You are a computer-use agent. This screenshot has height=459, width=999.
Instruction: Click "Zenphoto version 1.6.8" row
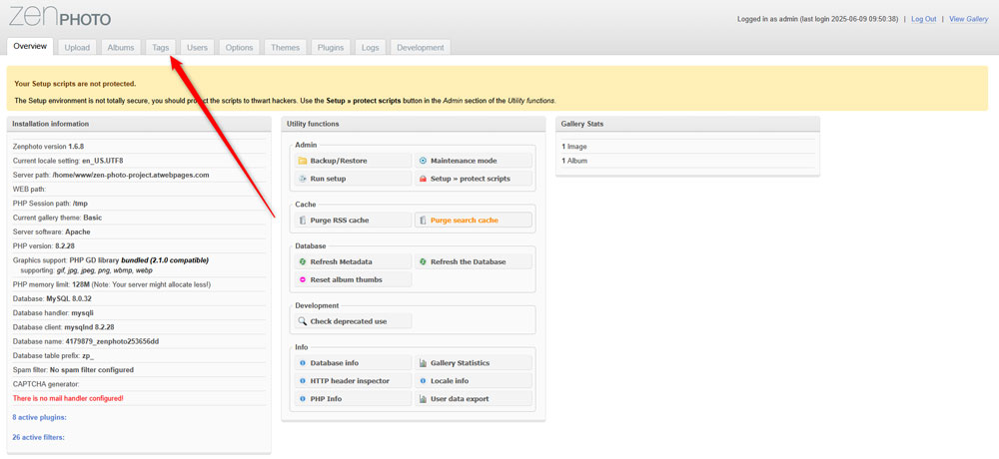[139, 147]
